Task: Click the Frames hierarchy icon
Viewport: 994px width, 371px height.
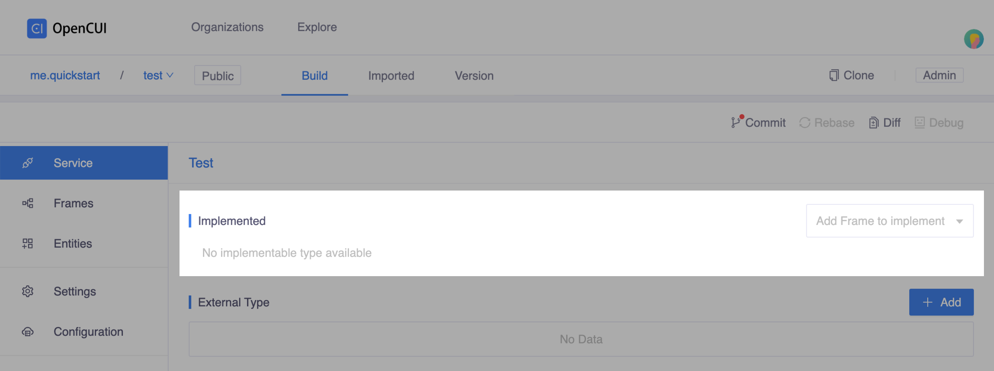Action: coord(28,203)
